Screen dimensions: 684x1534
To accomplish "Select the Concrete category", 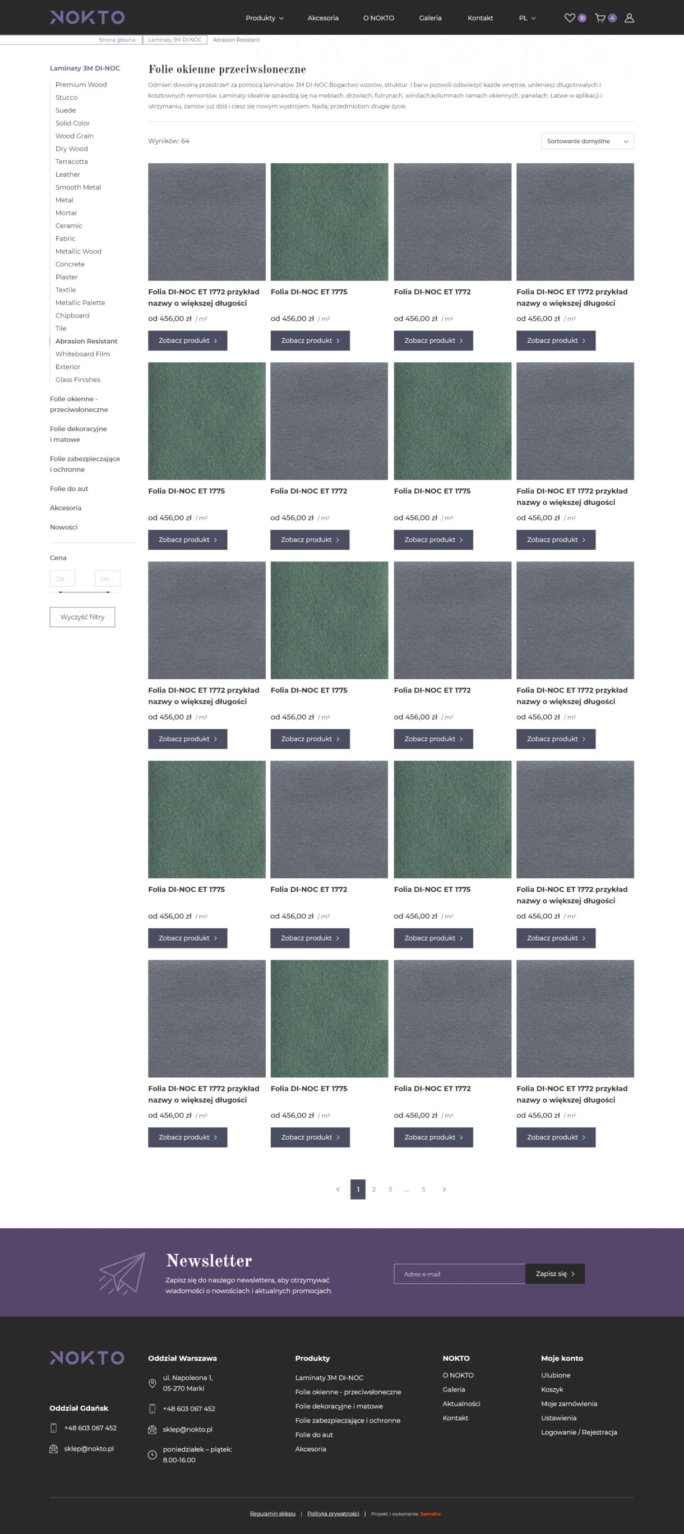I will pos(70,264).
